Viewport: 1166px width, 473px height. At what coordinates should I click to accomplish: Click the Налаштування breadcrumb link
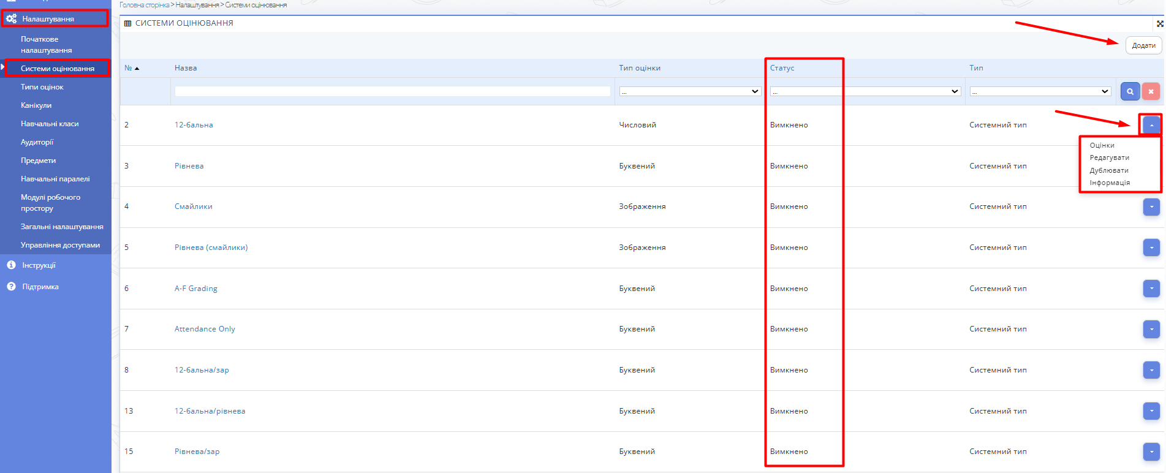pos(197,5)
